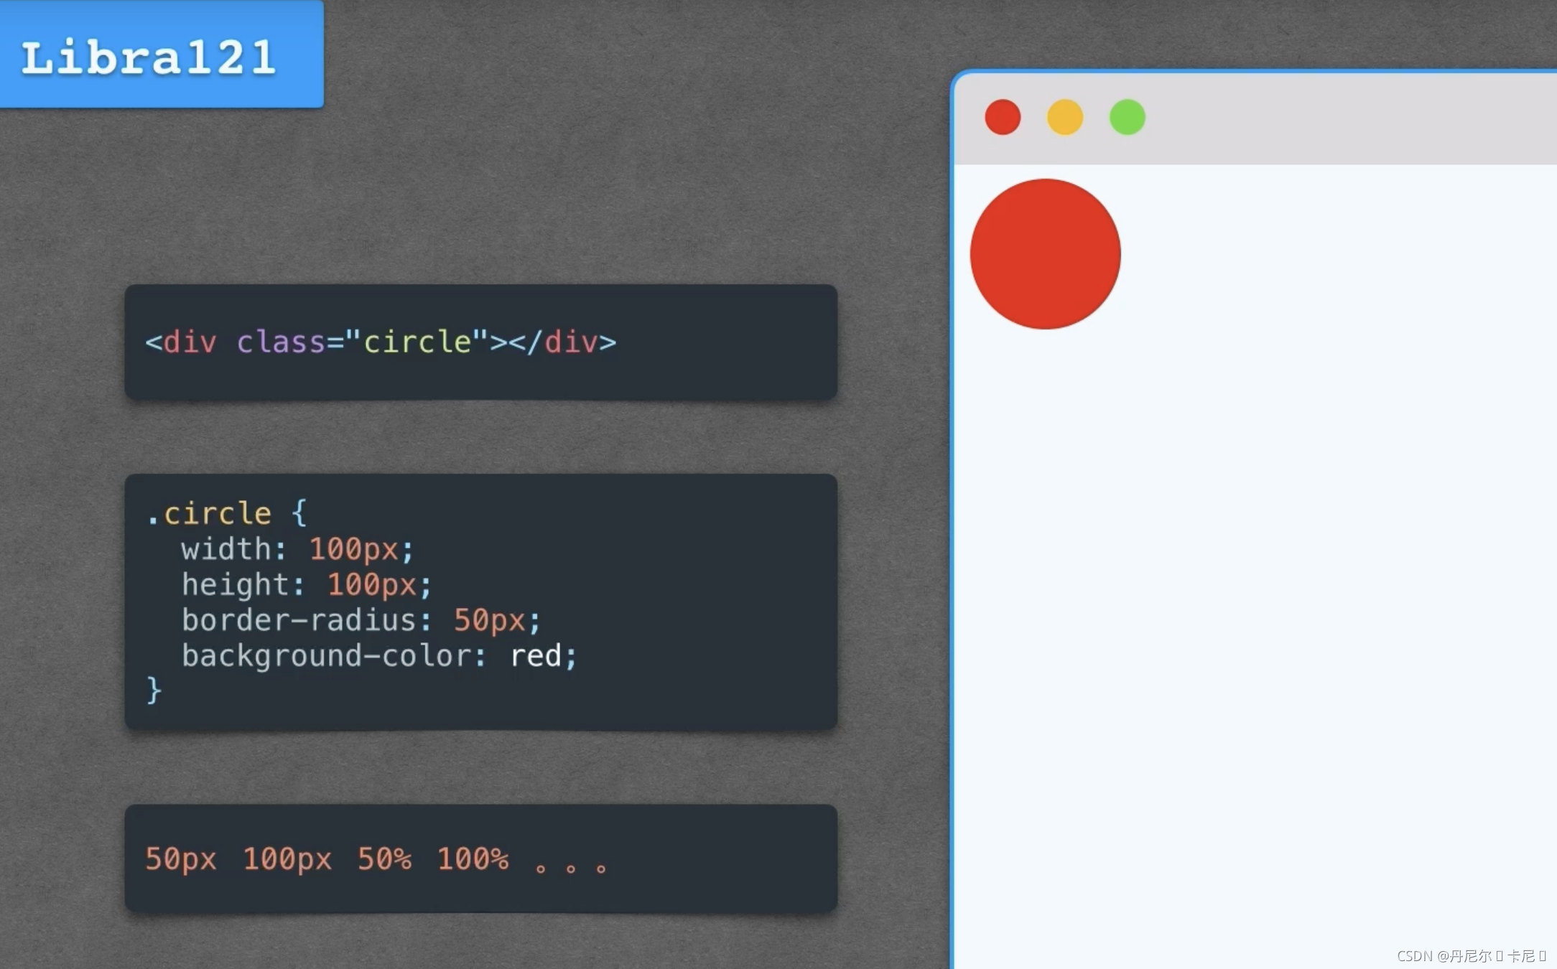1557x969 pixels.
Task: Click the 'background-color: red;' line
Action: [x=379, y=656]
